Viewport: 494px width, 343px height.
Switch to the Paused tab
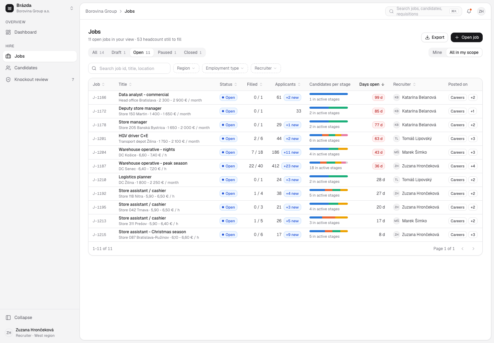167,52
